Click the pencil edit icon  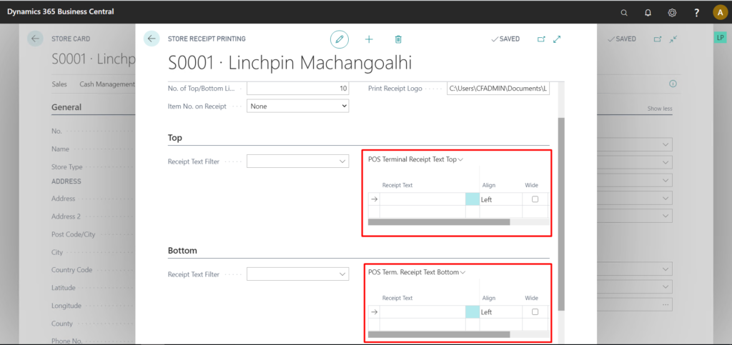pos(340,39)
